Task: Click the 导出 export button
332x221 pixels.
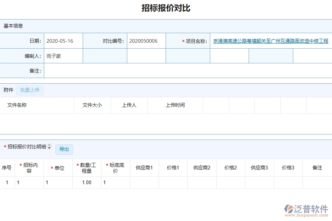Action: (64, 149)
